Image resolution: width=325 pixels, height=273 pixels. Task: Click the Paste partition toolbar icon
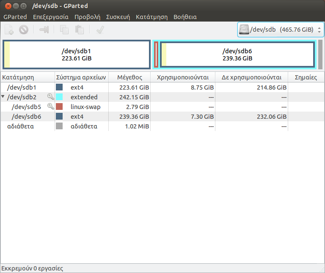pyautogui.click(x=80, y=30)
